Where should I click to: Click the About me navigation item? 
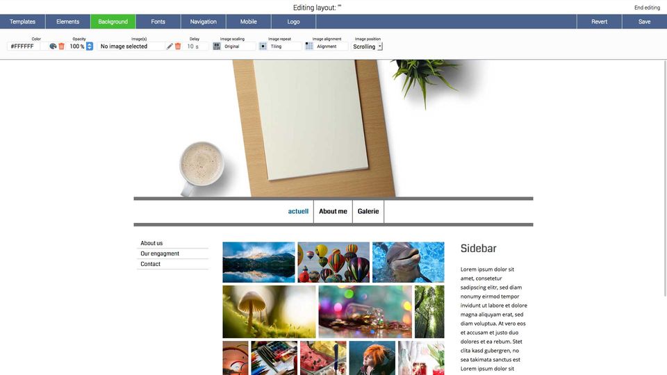(x=333, y=211)
